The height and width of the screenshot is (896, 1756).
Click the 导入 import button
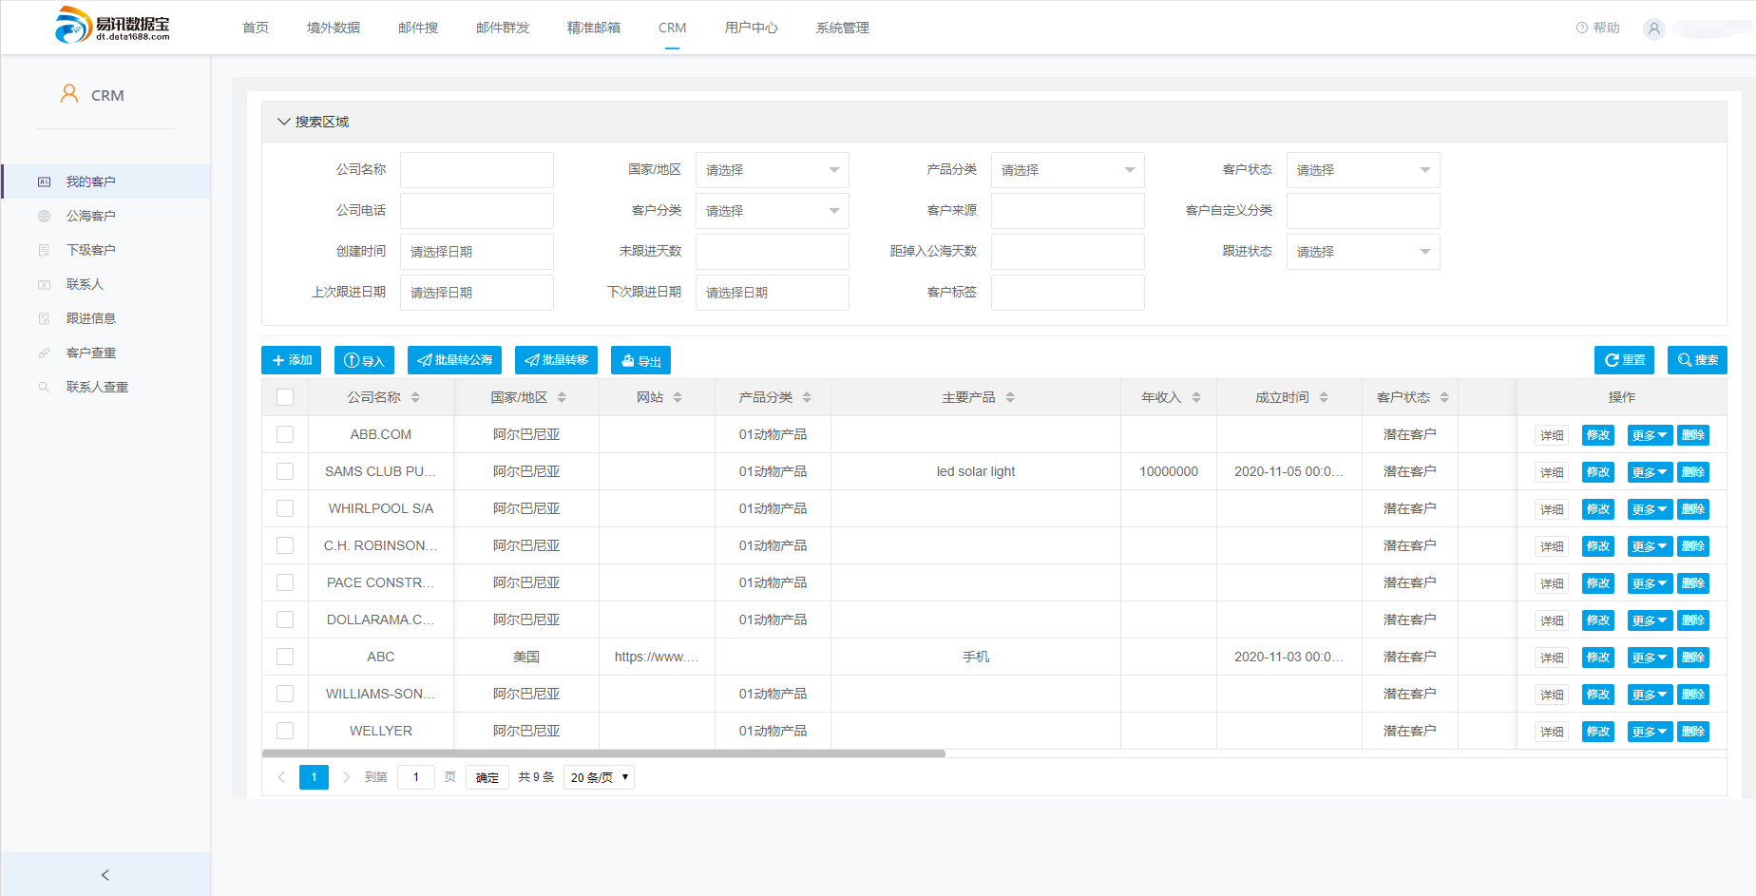364,360
